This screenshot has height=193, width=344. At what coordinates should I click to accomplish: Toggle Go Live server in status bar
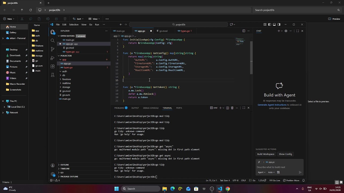click(275, 180)
